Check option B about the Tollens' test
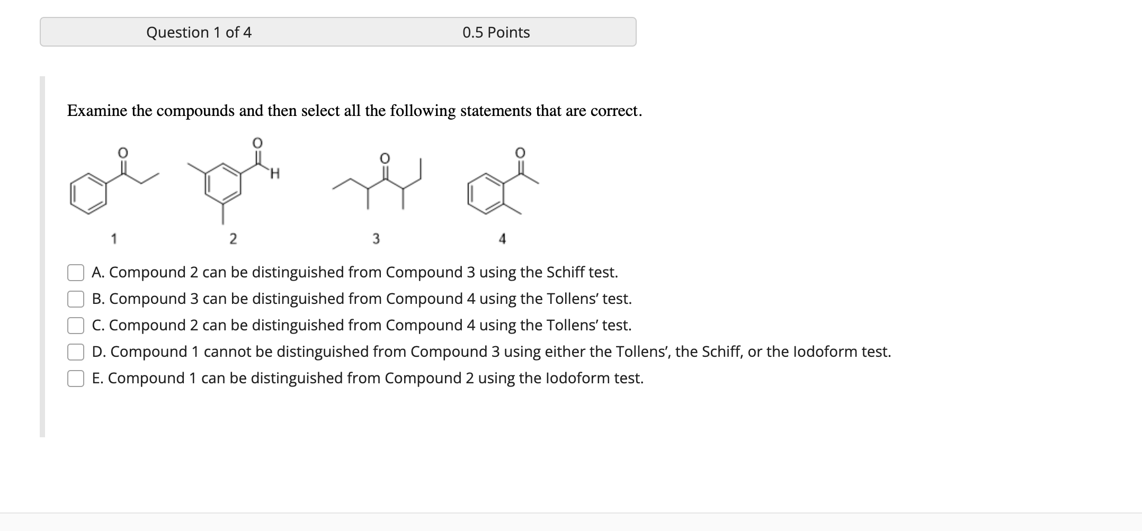Viewport: 1142px width, 531px height. [76, 299]
